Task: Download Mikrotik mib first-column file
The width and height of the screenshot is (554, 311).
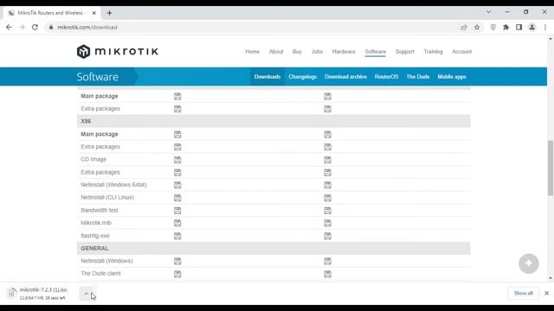Action: click(177, 223)
